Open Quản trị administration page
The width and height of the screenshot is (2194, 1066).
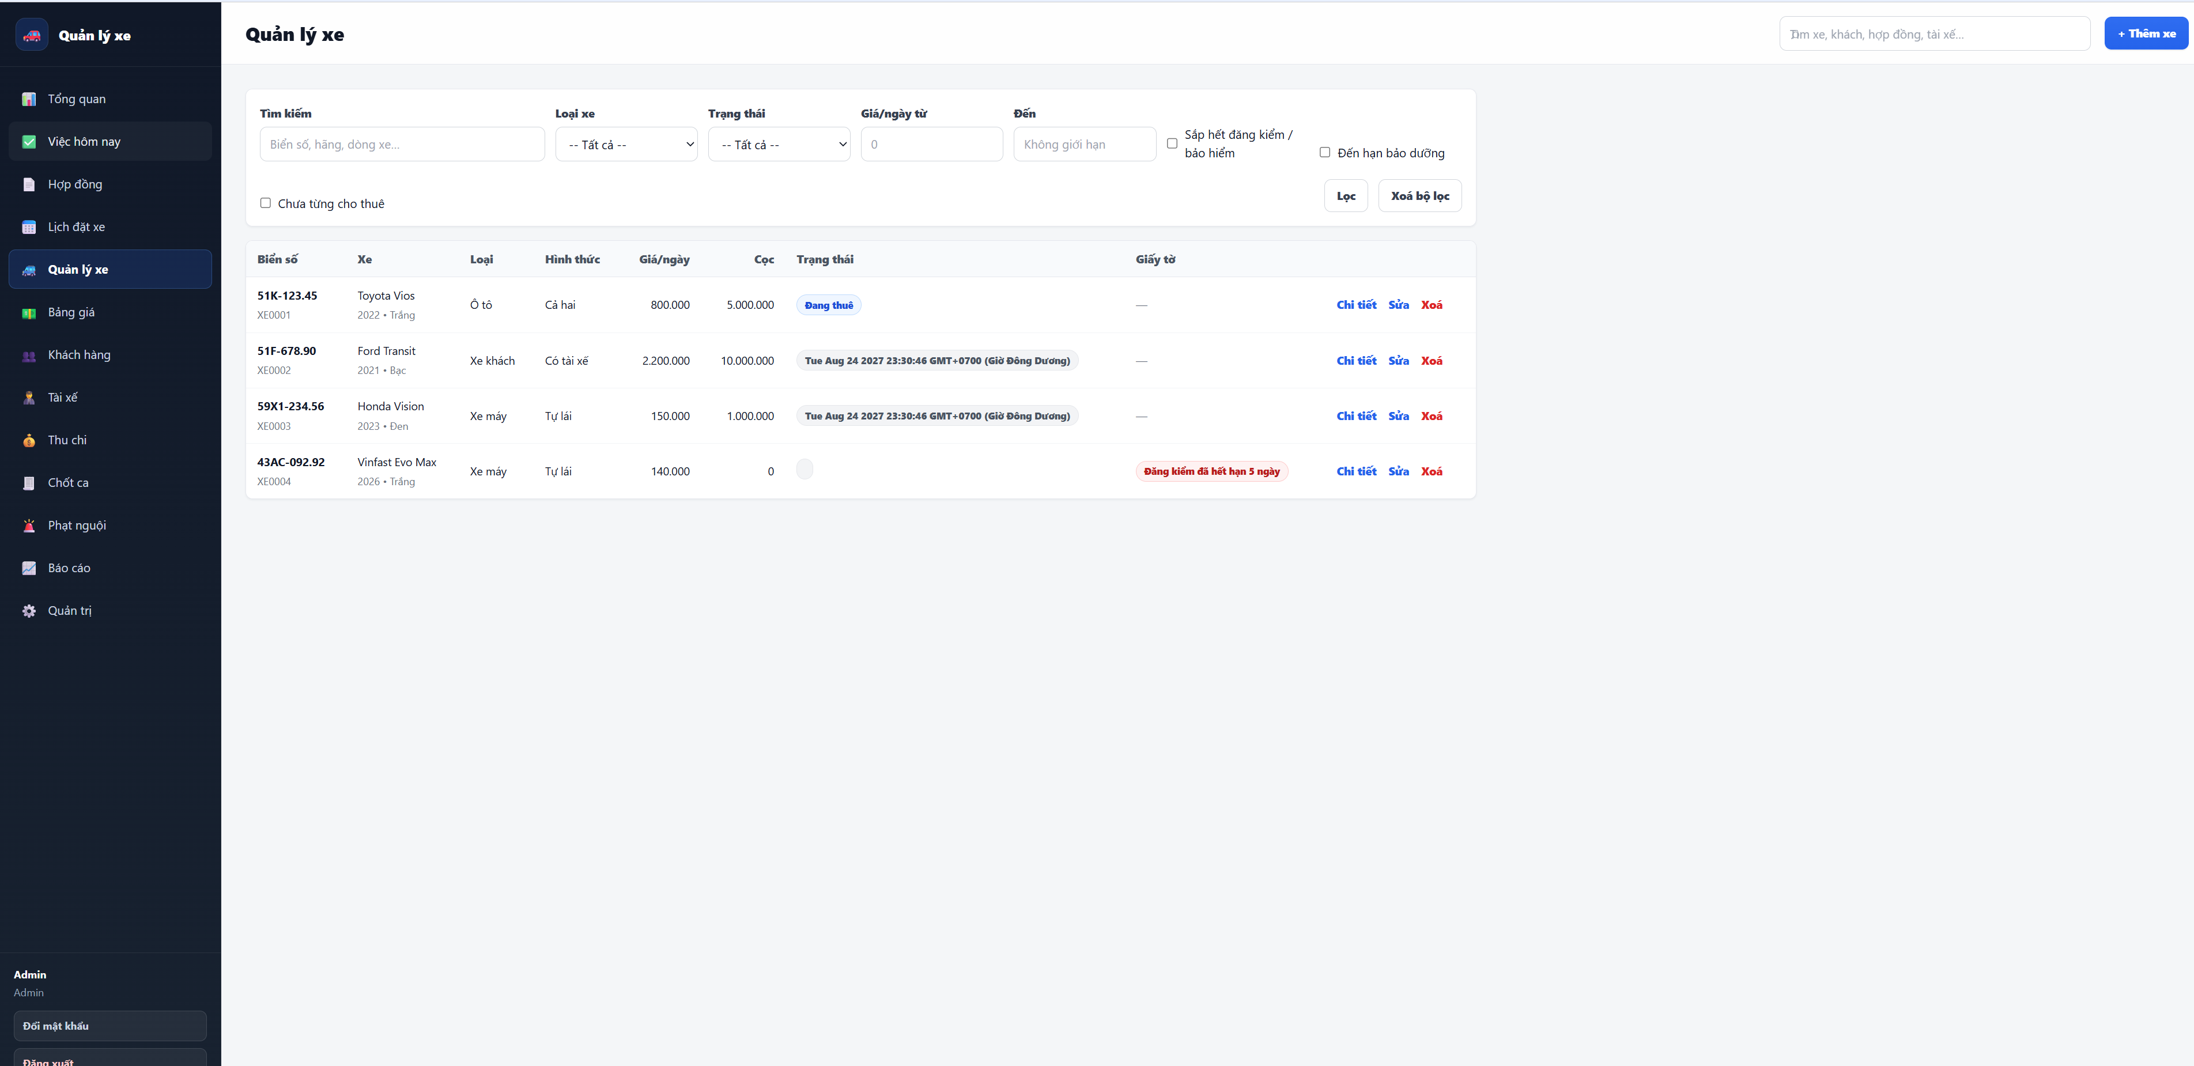(x=110, y=610)
